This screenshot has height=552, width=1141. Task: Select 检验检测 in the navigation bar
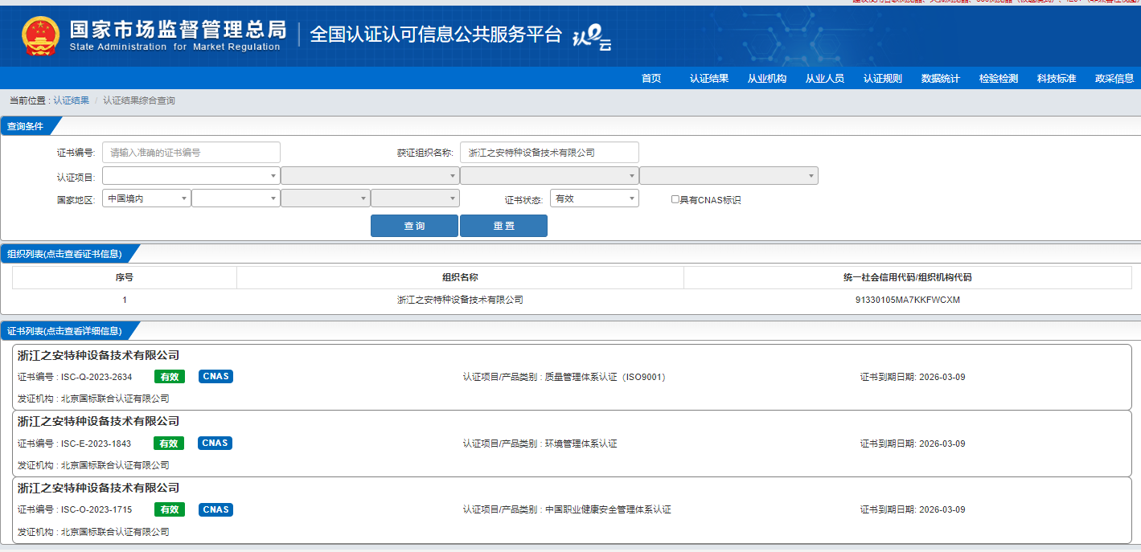pos(998,79)
